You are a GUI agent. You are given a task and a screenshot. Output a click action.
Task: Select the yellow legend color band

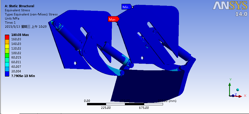click(7, 46)
